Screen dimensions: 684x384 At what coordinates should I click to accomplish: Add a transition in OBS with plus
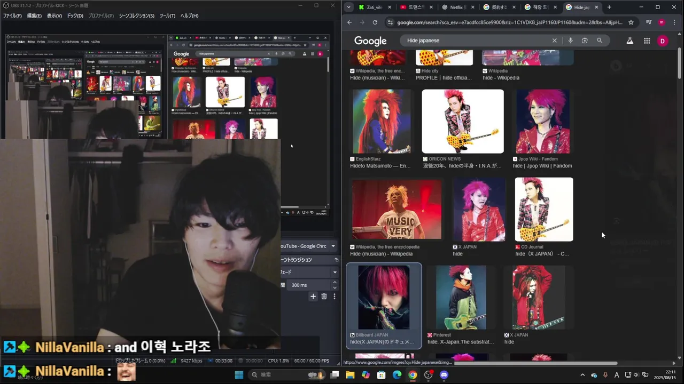(x=313, y=297)
